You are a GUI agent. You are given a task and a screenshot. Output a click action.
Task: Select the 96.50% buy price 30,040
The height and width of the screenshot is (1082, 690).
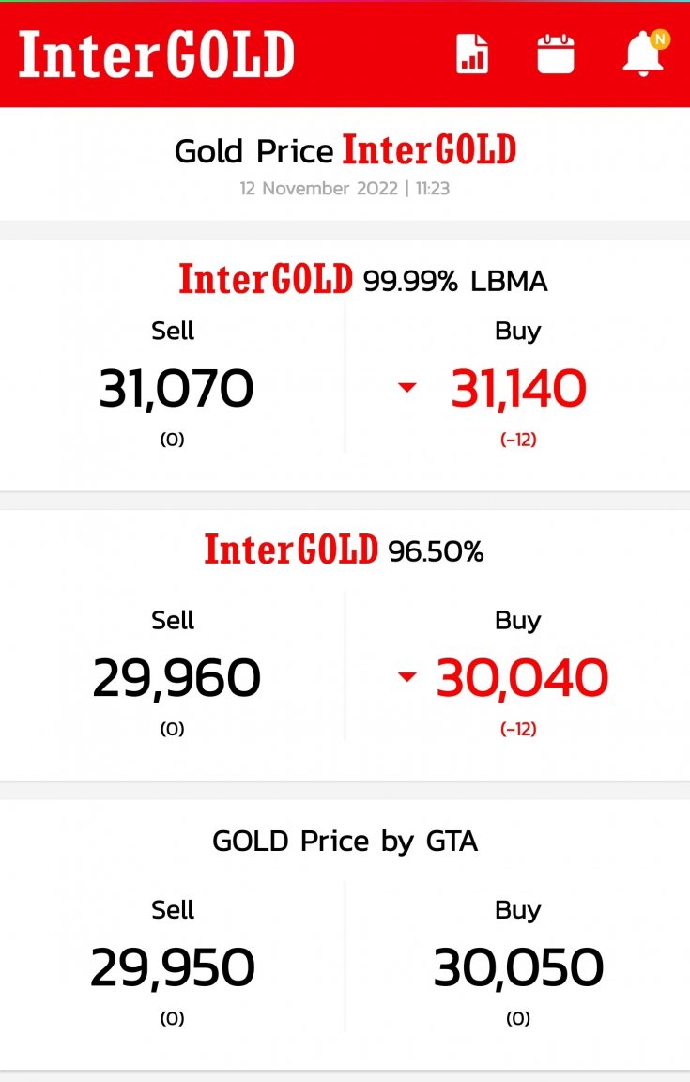(522, 678)
